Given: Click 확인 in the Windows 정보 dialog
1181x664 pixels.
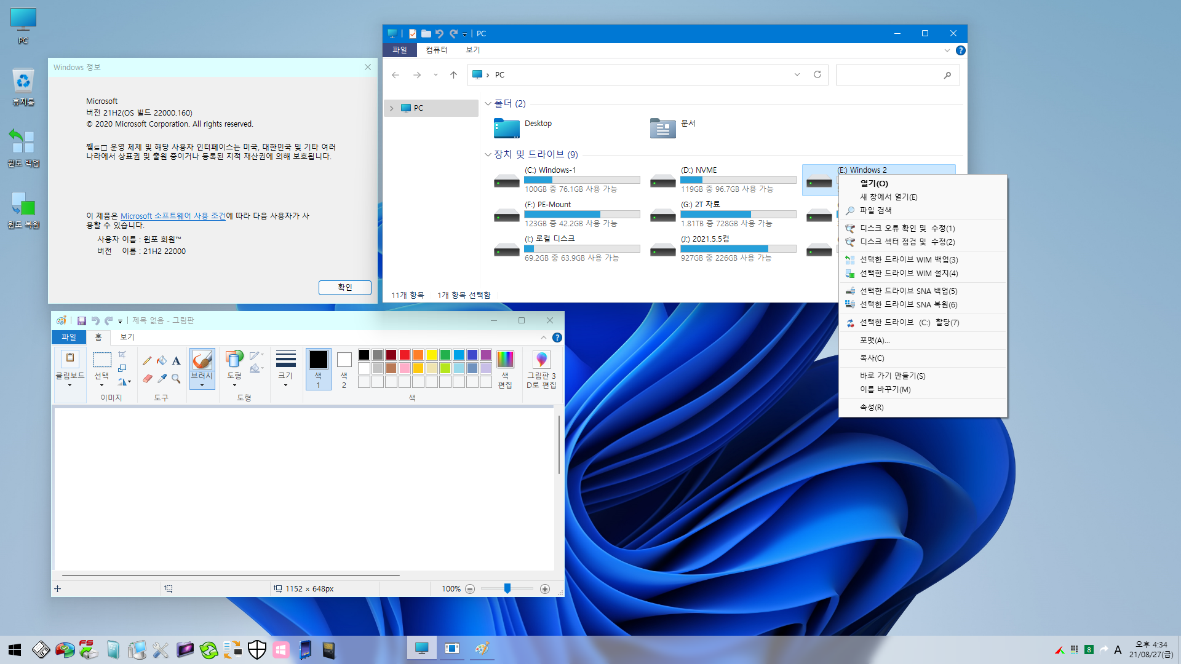Looking at the screenshot, I should coord(344,288).
